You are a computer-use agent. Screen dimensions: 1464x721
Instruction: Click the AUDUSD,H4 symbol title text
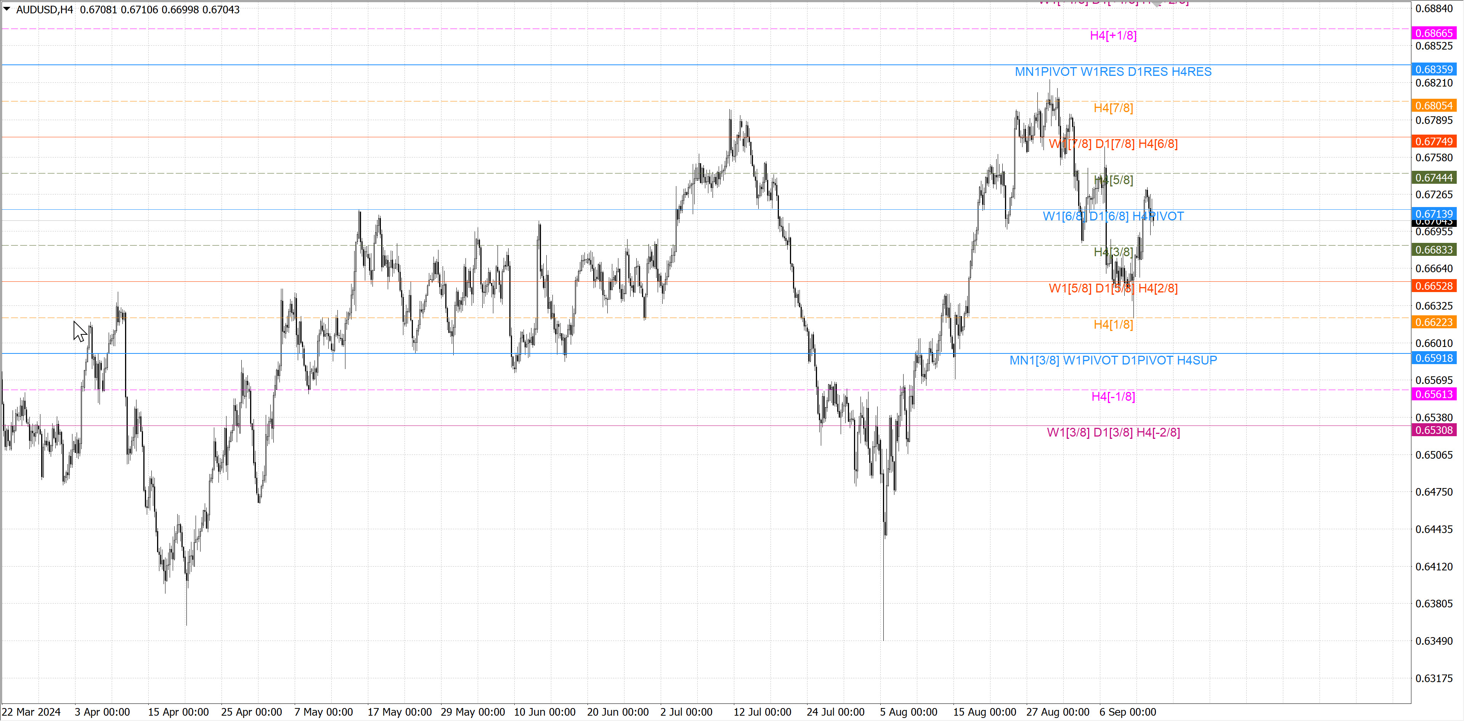tap(44, 10)
